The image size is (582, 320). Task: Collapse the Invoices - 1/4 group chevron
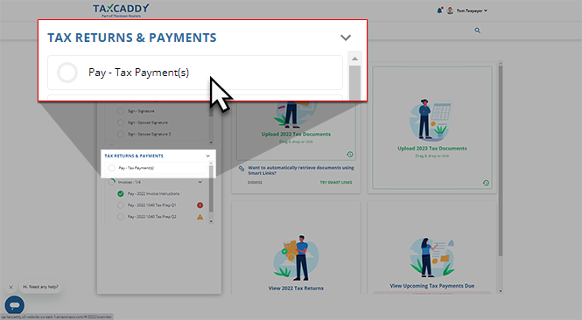pos(200,182)
